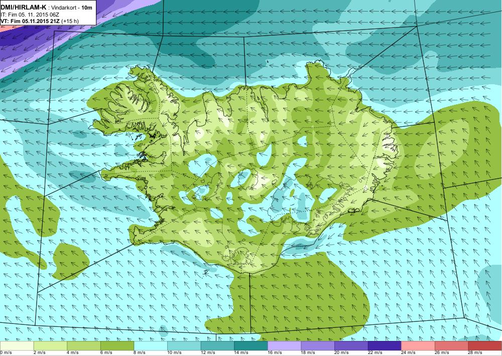The height and width of the screenshot is (356, 502).
Task: Click the "0 m/s" legend label
Action: tap(6, 352)
